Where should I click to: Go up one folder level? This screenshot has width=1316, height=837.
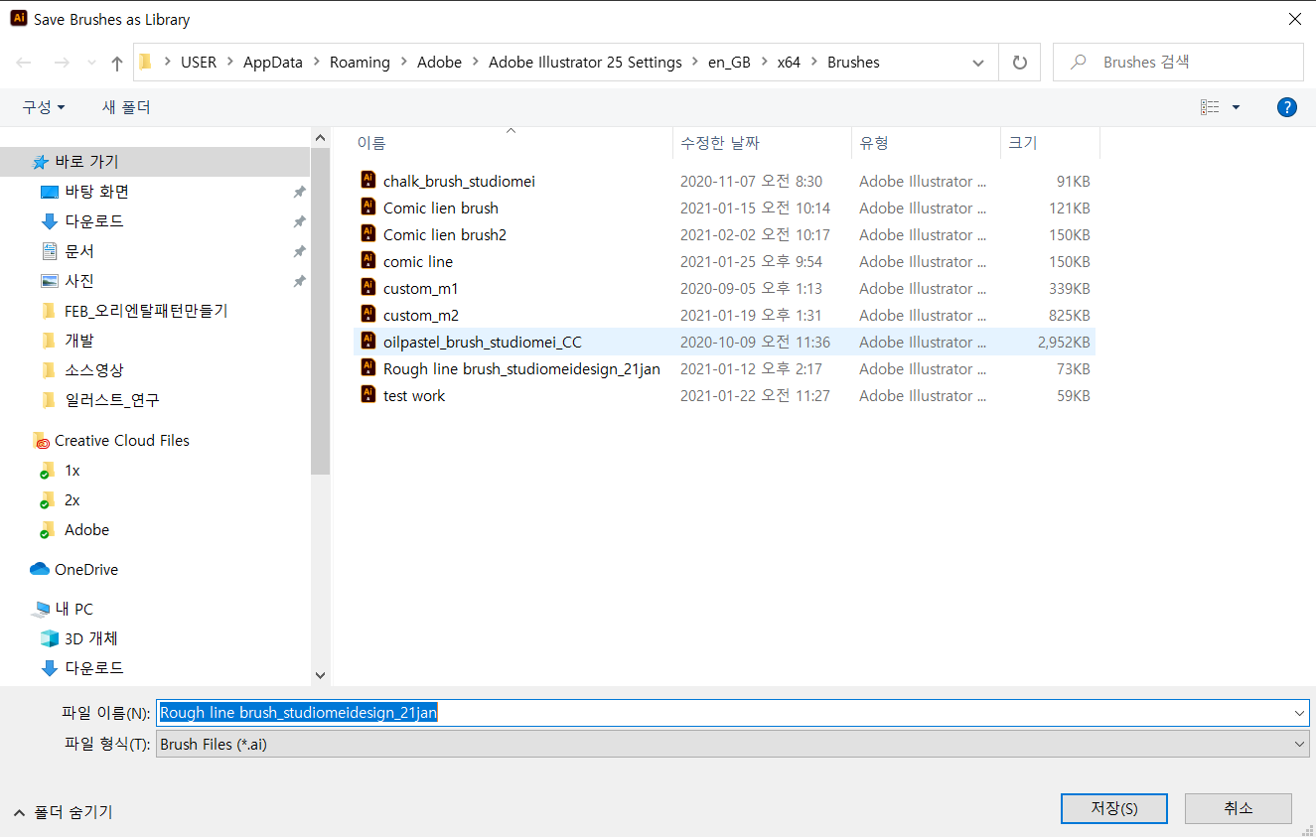click(117, 63)
